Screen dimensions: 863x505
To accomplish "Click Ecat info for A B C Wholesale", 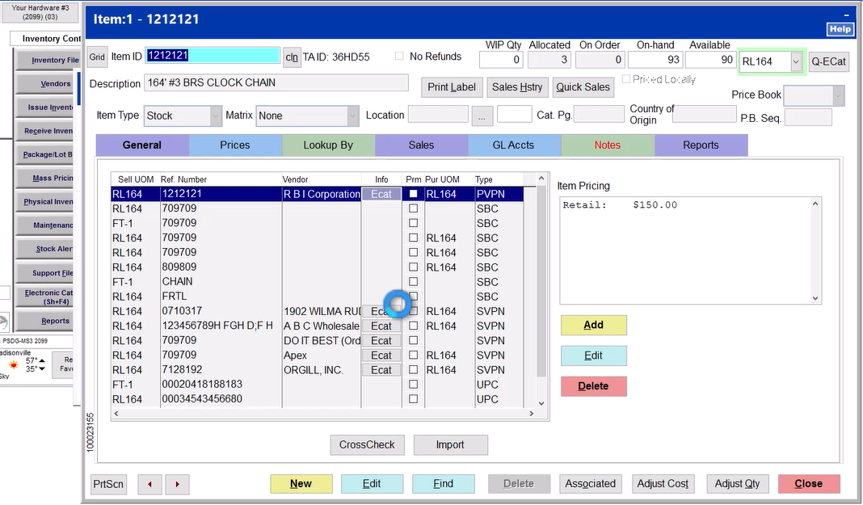I will (x=381, y=326).
